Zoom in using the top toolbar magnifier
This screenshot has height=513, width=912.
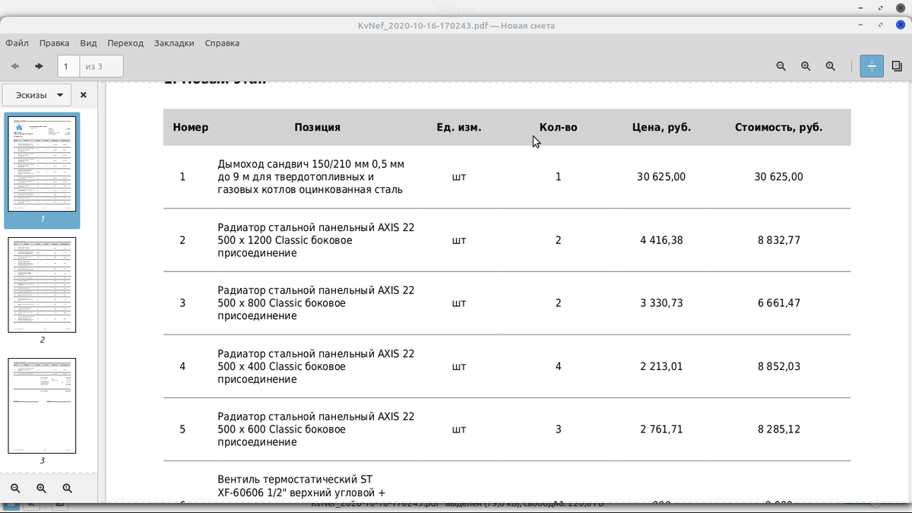click(x=806, y=66)
